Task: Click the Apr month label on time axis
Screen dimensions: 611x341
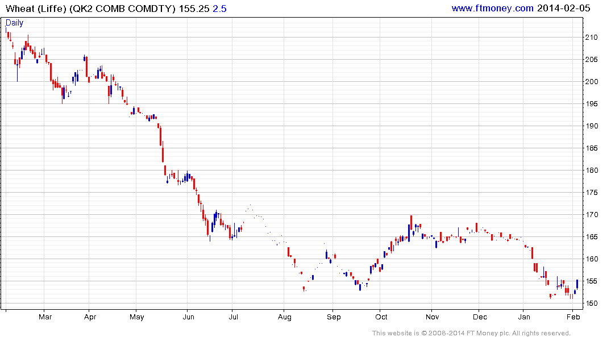Action: [x=90, y=317]
